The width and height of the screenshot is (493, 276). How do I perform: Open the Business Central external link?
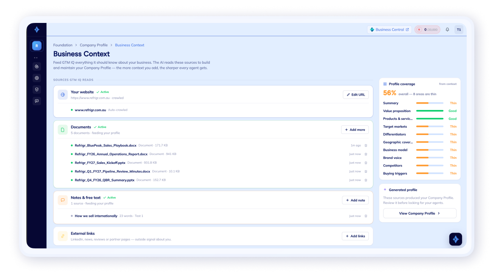(x=389, y=30)
